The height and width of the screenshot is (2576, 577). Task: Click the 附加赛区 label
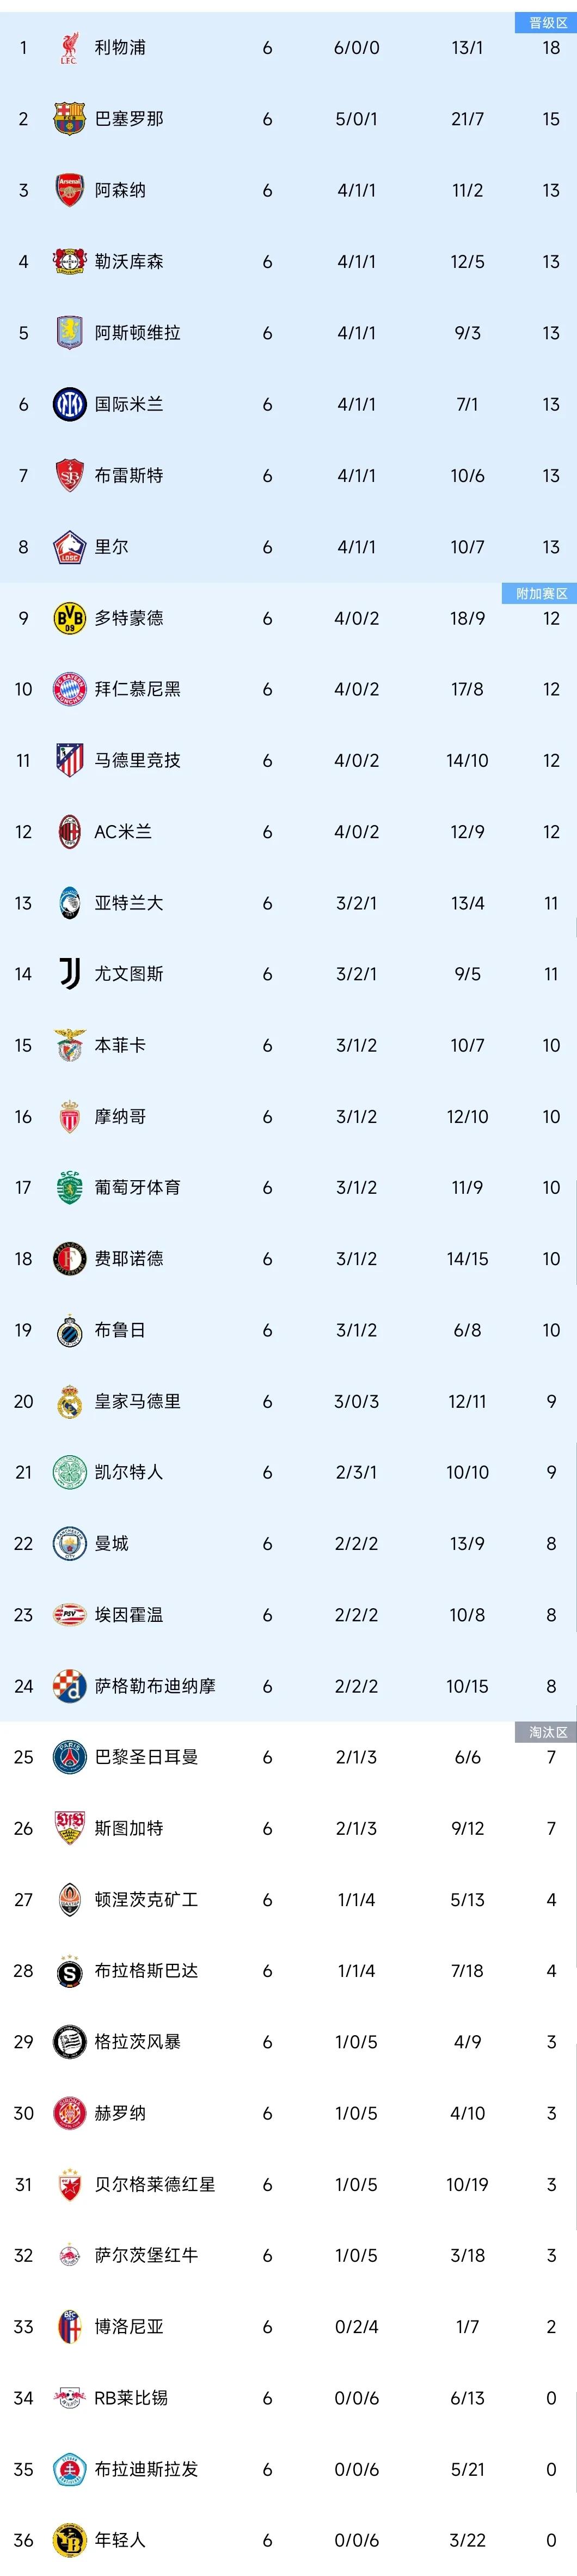pos(540,593)
